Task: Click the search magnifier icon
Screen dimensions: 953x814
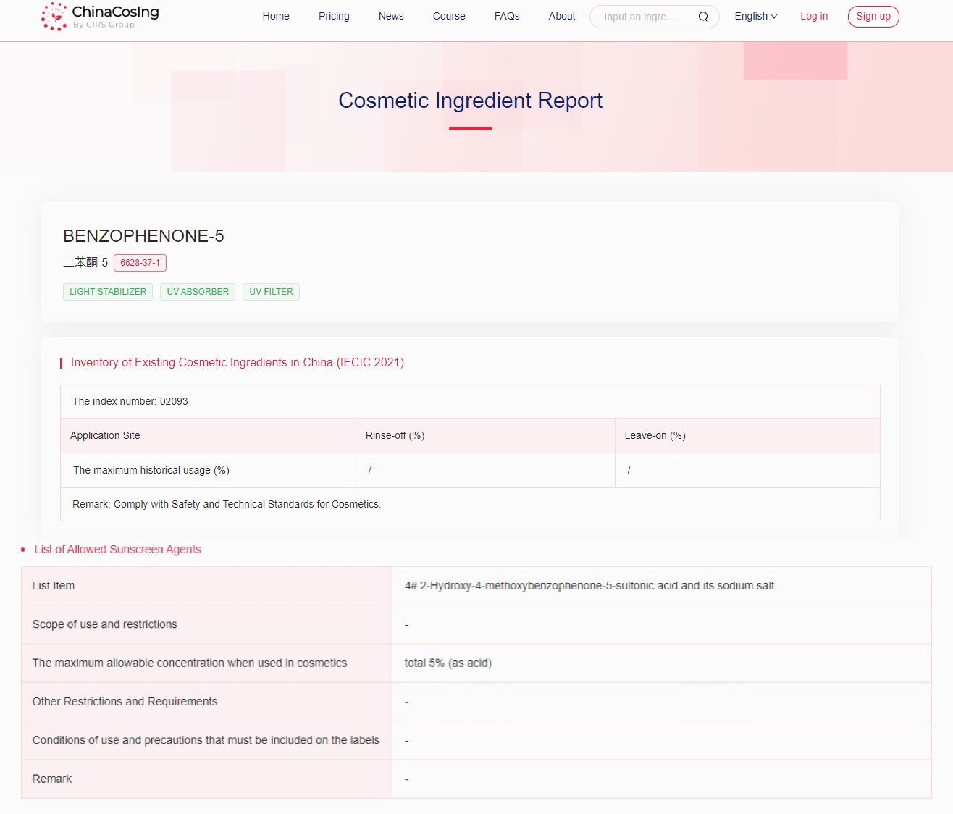Action: click(x=702, y=17)
